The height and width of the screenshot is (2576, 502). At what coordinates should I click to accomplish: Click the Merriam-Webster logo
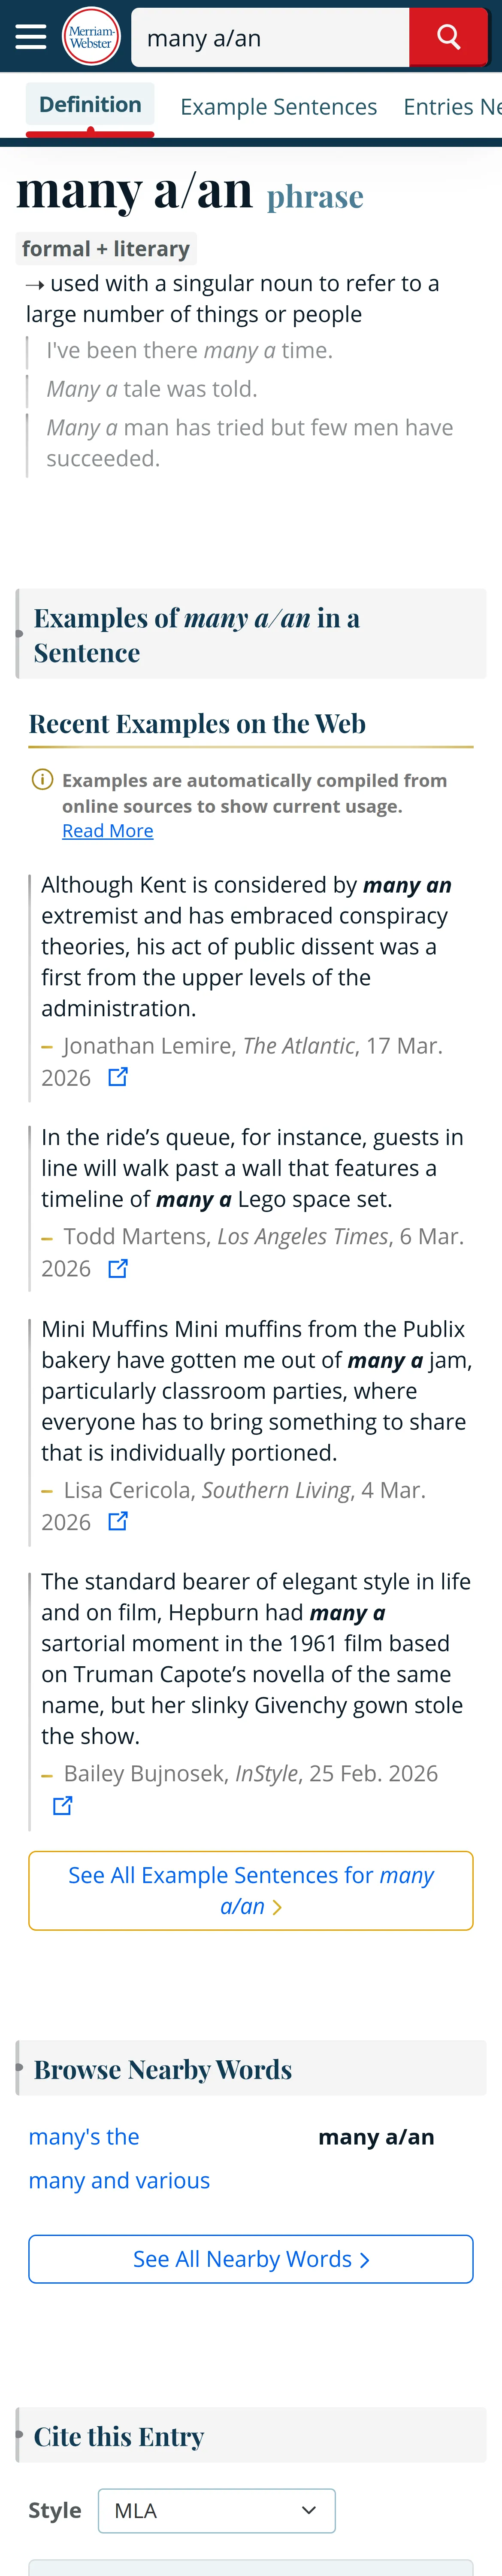pyautogui.click(x=91, y=37)
